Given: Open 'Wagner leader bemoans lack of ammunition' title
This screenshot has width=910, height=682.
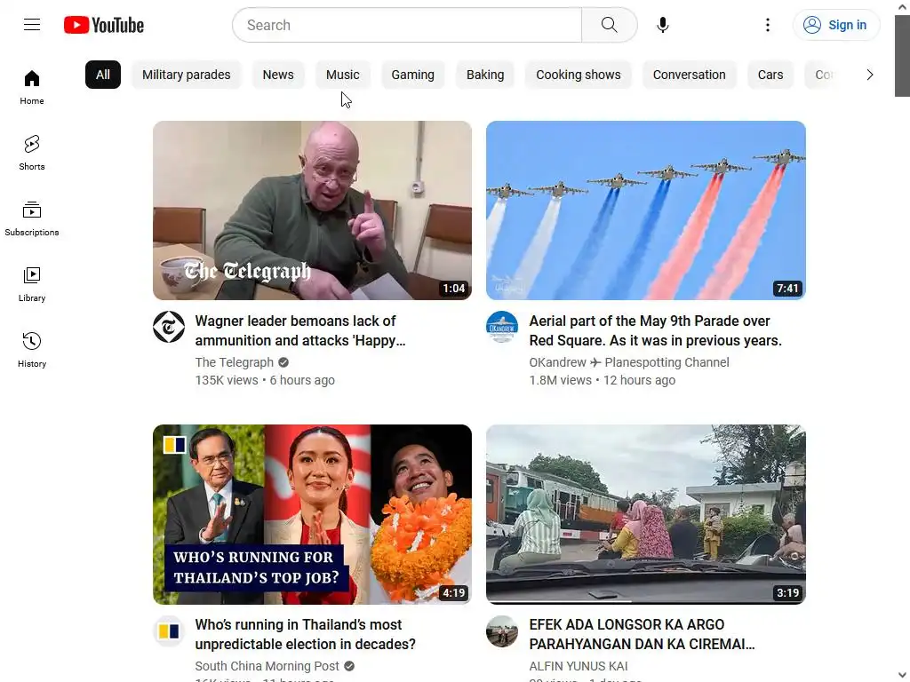Looking at the screenshot, I should point(300,330).
